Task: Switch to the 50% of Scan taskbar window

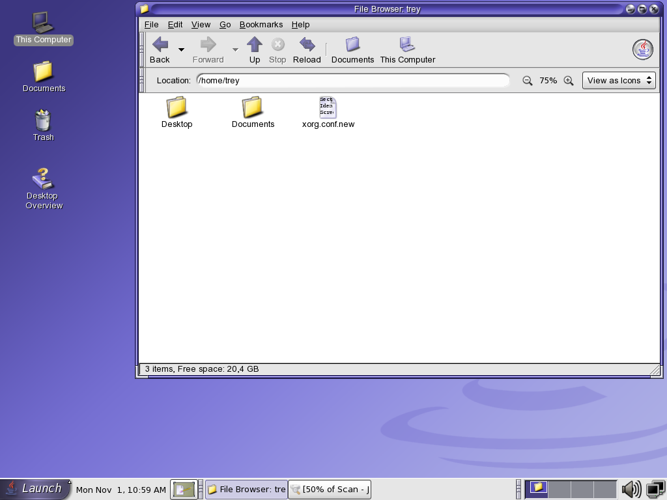Action: point(330,490)
